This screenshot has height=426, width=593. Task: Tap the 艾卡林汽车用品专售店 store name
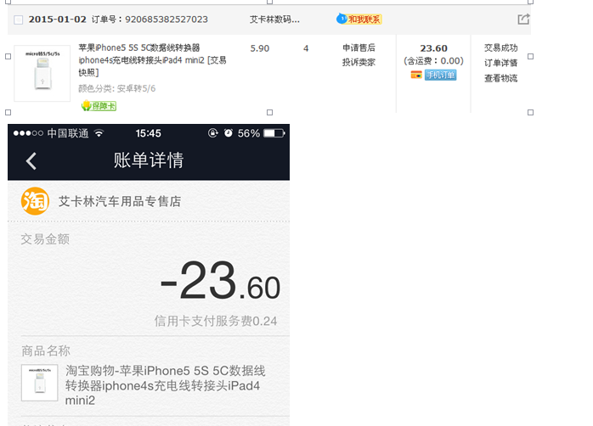point(119,202)
